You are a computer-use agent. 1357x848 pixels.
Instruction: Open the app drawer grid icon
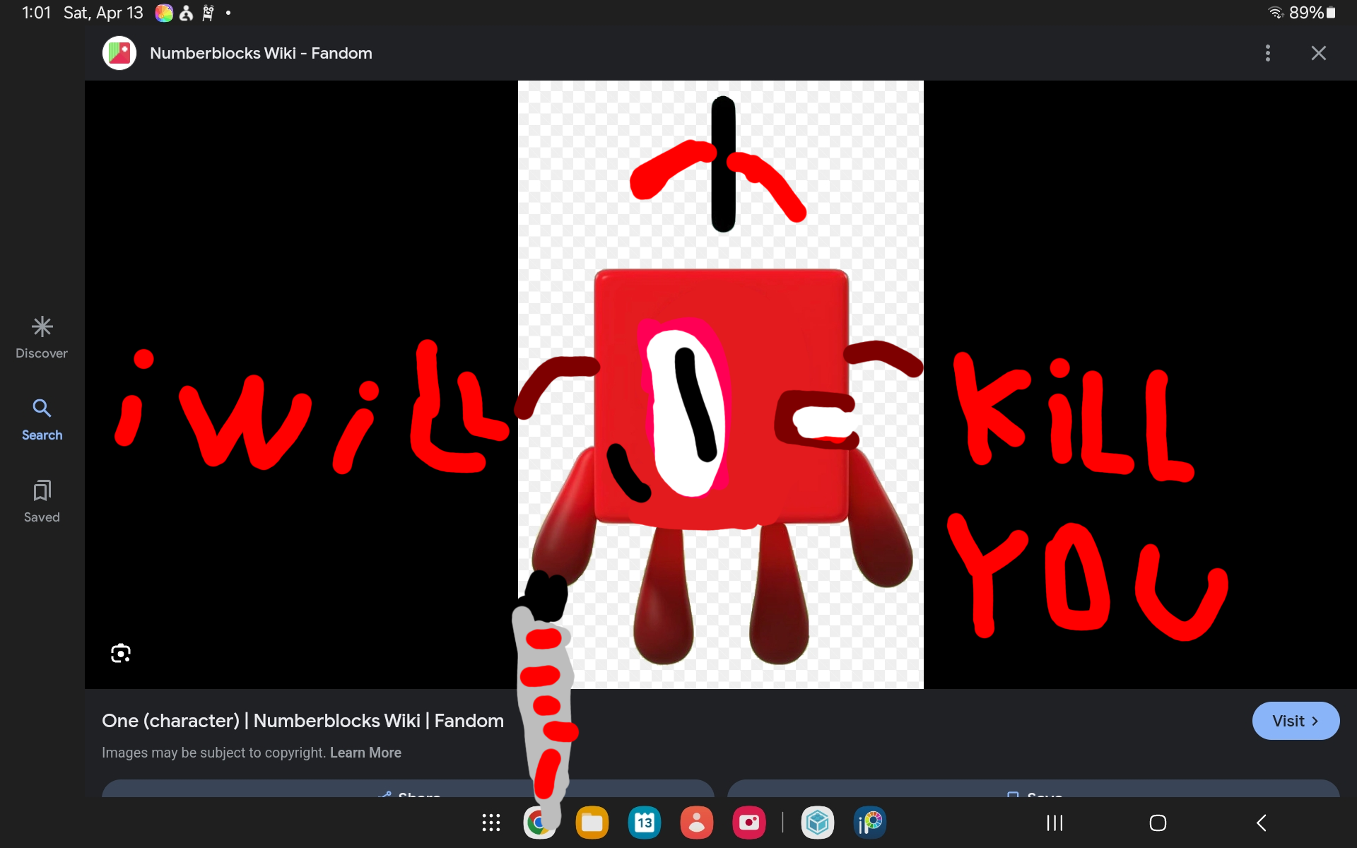(491, 823)
